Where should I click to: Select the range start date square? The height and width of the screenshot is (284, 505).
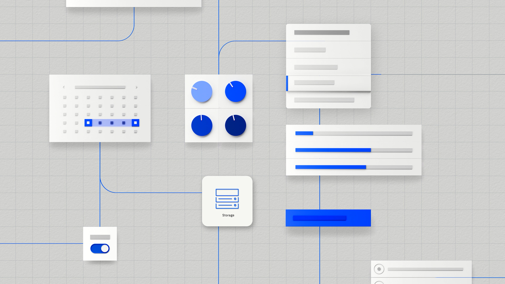[x=88, y=123]
